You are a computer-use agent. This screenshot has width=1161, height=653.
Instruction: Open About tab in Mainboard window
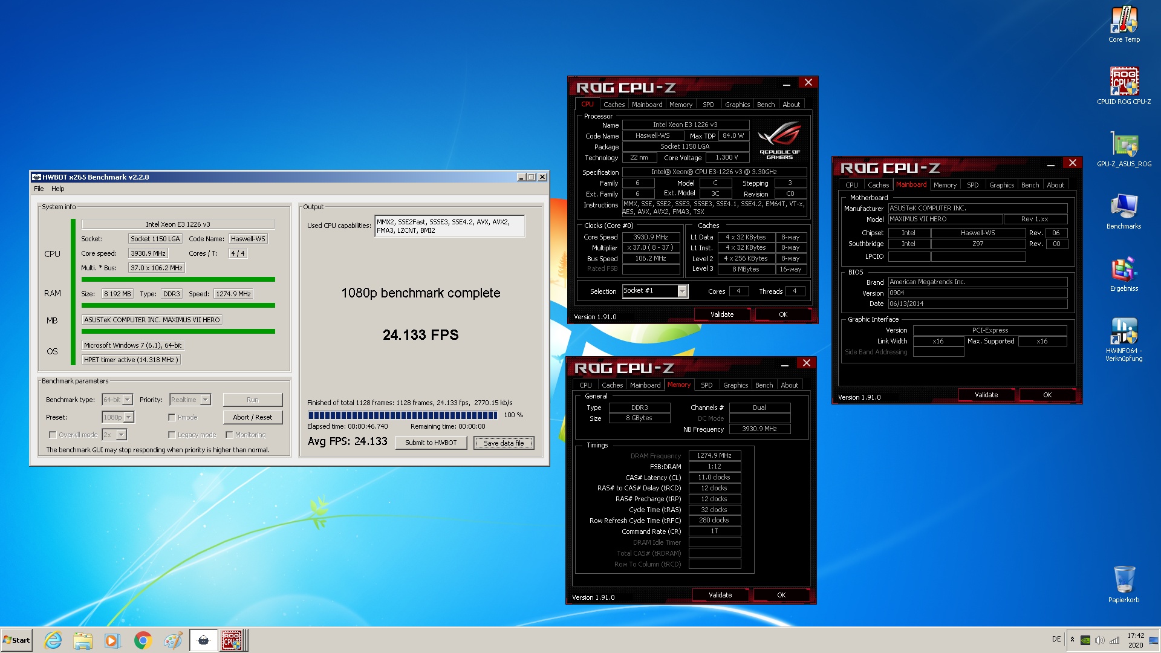(1055, 185)
